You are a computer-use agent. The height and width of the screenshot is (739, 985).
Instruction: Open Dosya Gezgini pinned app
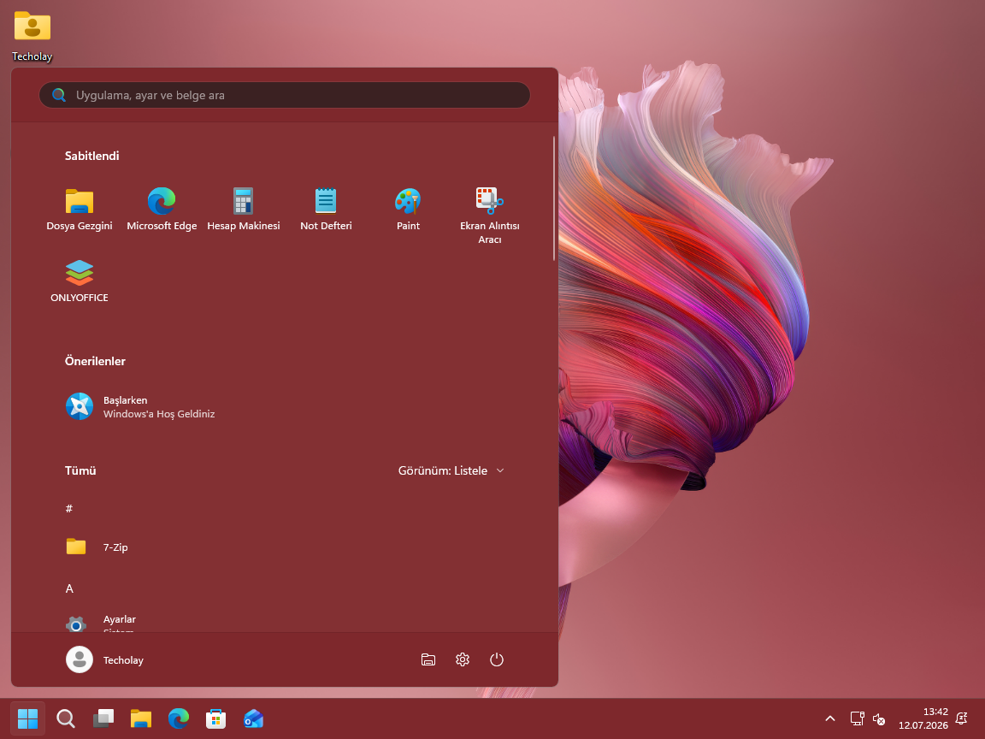pyautogui.click(x=80, y=210)
